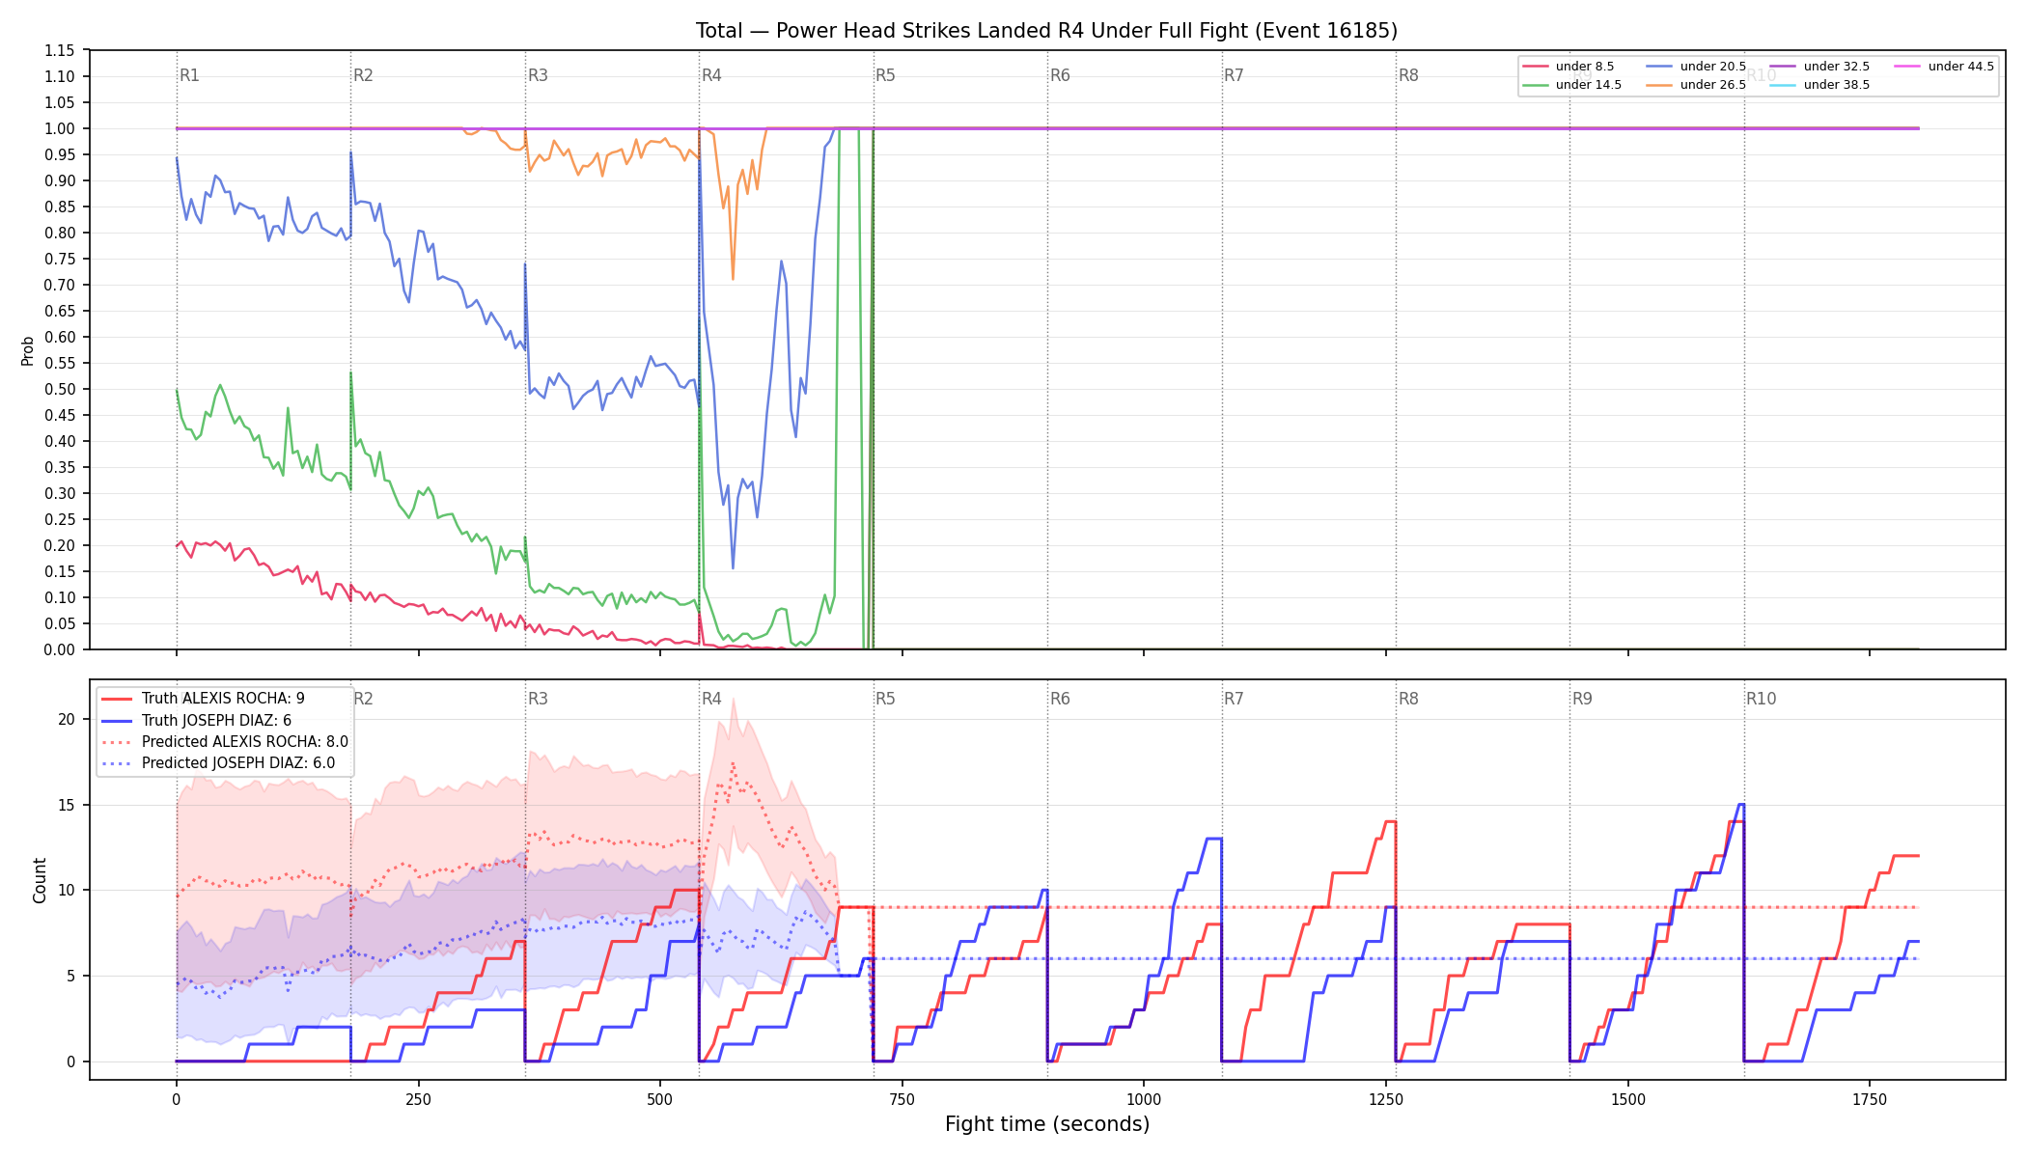Select the R8 round marker in top chart
Image resolution: width=2027 pixels, height=1158 pixels.
[1408, 75]
